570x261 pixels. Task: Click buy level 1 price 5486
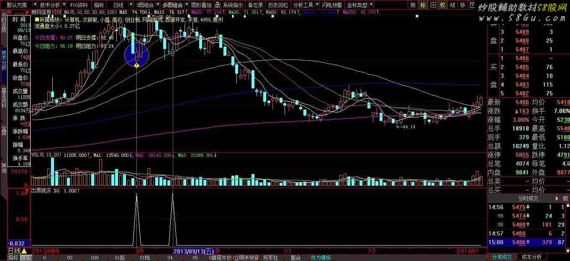[x=522, y=59]
